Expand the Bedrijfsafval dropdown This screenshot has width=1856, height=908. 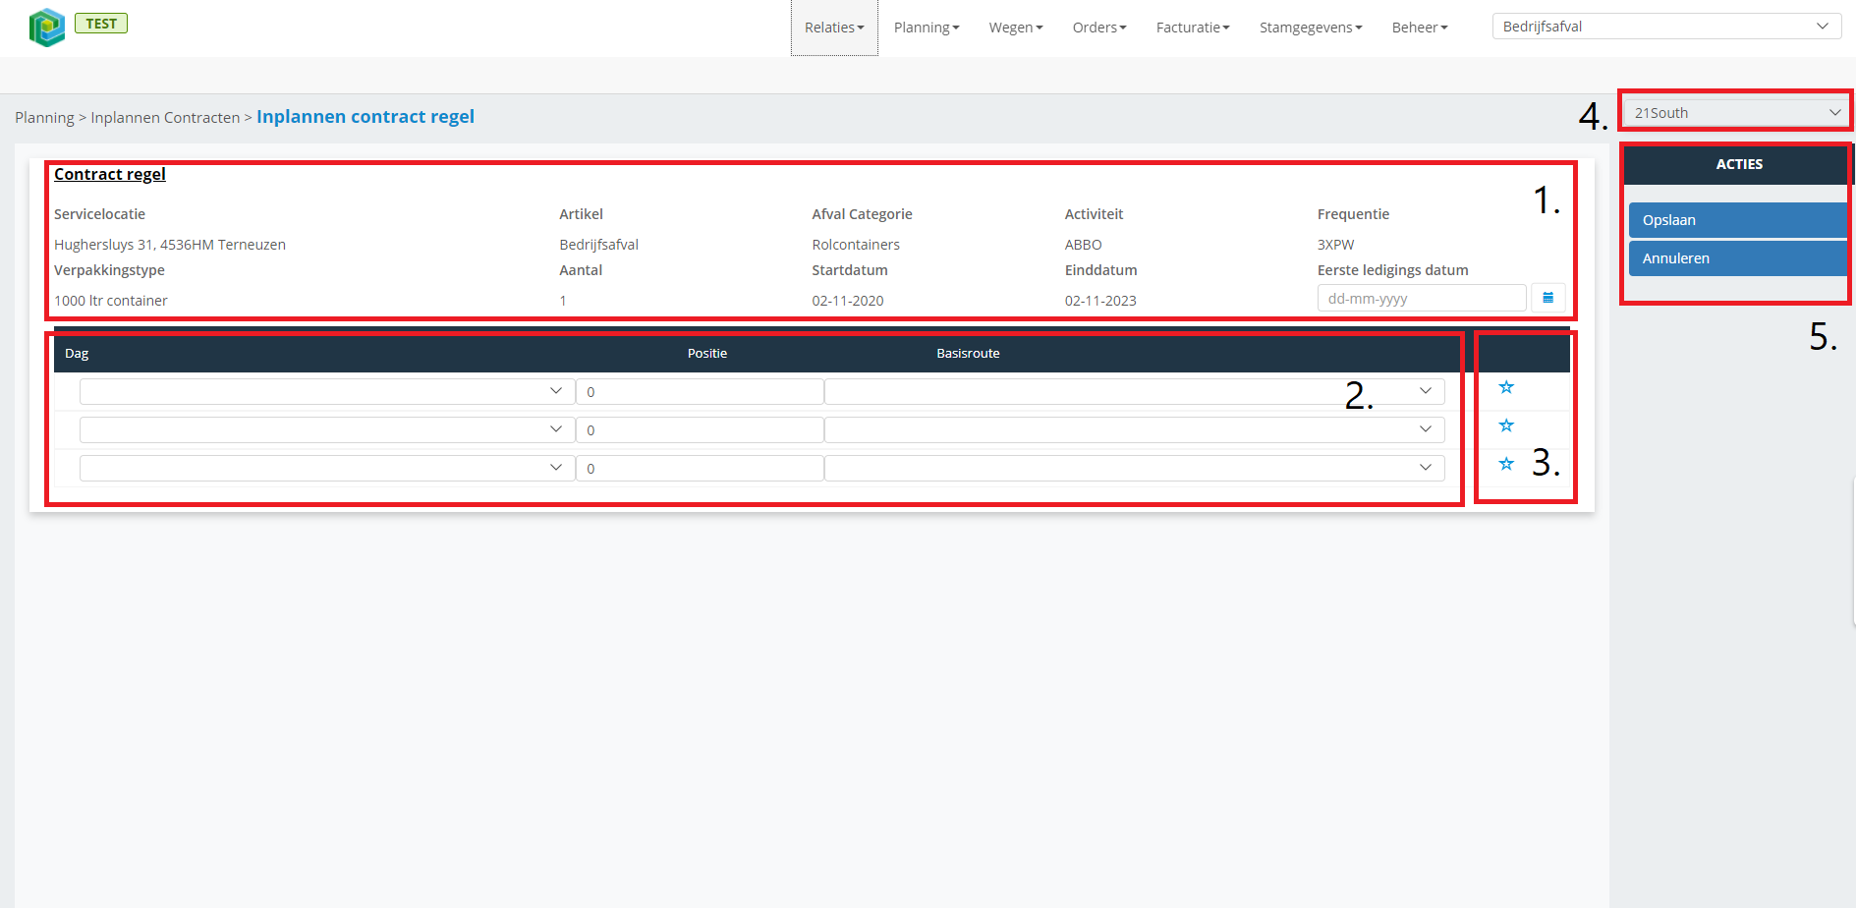coord(1666,27)
